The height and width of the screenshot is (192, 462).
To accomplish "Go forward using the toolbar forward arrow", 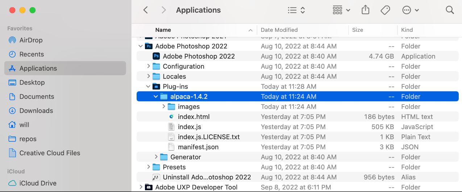I will pyautogui.click(x=164, y=10).
